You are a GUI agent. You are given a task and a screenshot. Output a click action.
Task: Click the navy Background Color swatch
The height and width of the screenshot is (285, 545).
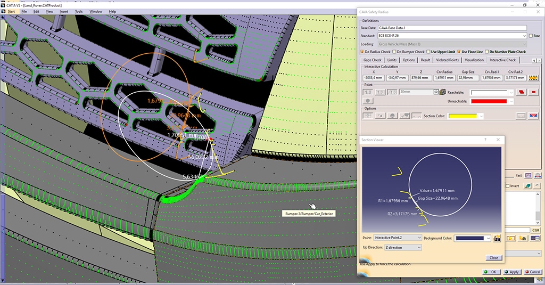click(469, 238)
